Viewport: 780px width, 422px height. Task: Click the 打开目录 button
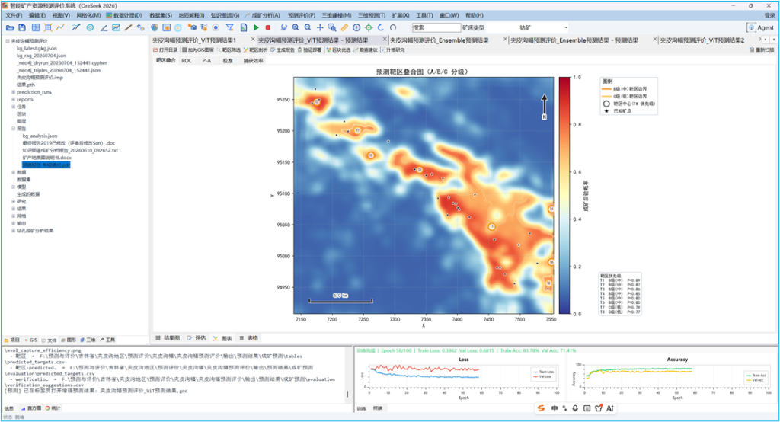coord(165,50)
